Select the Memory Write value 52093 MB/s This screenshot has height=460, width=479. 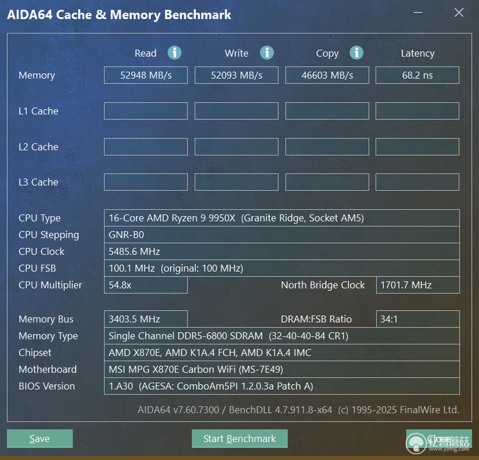pos(237,75)
